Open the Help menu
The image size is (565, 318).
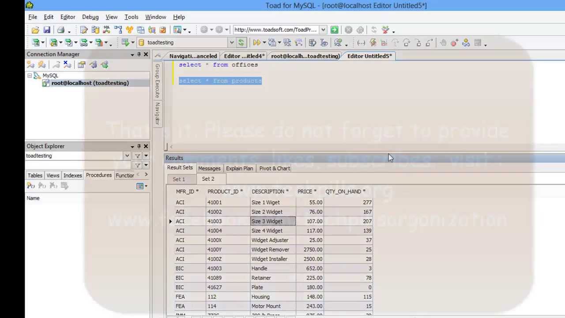point(179,17)
